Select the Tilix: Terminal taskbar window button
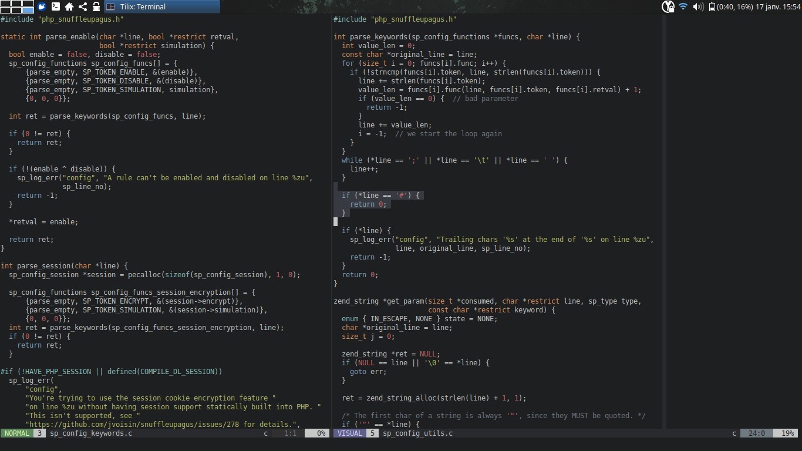The image size is (802, 451). coord(162,6)
